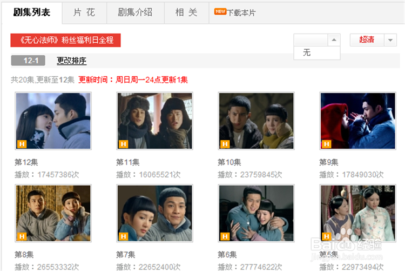Click the 第7集 title link

[x=125, y=255]
